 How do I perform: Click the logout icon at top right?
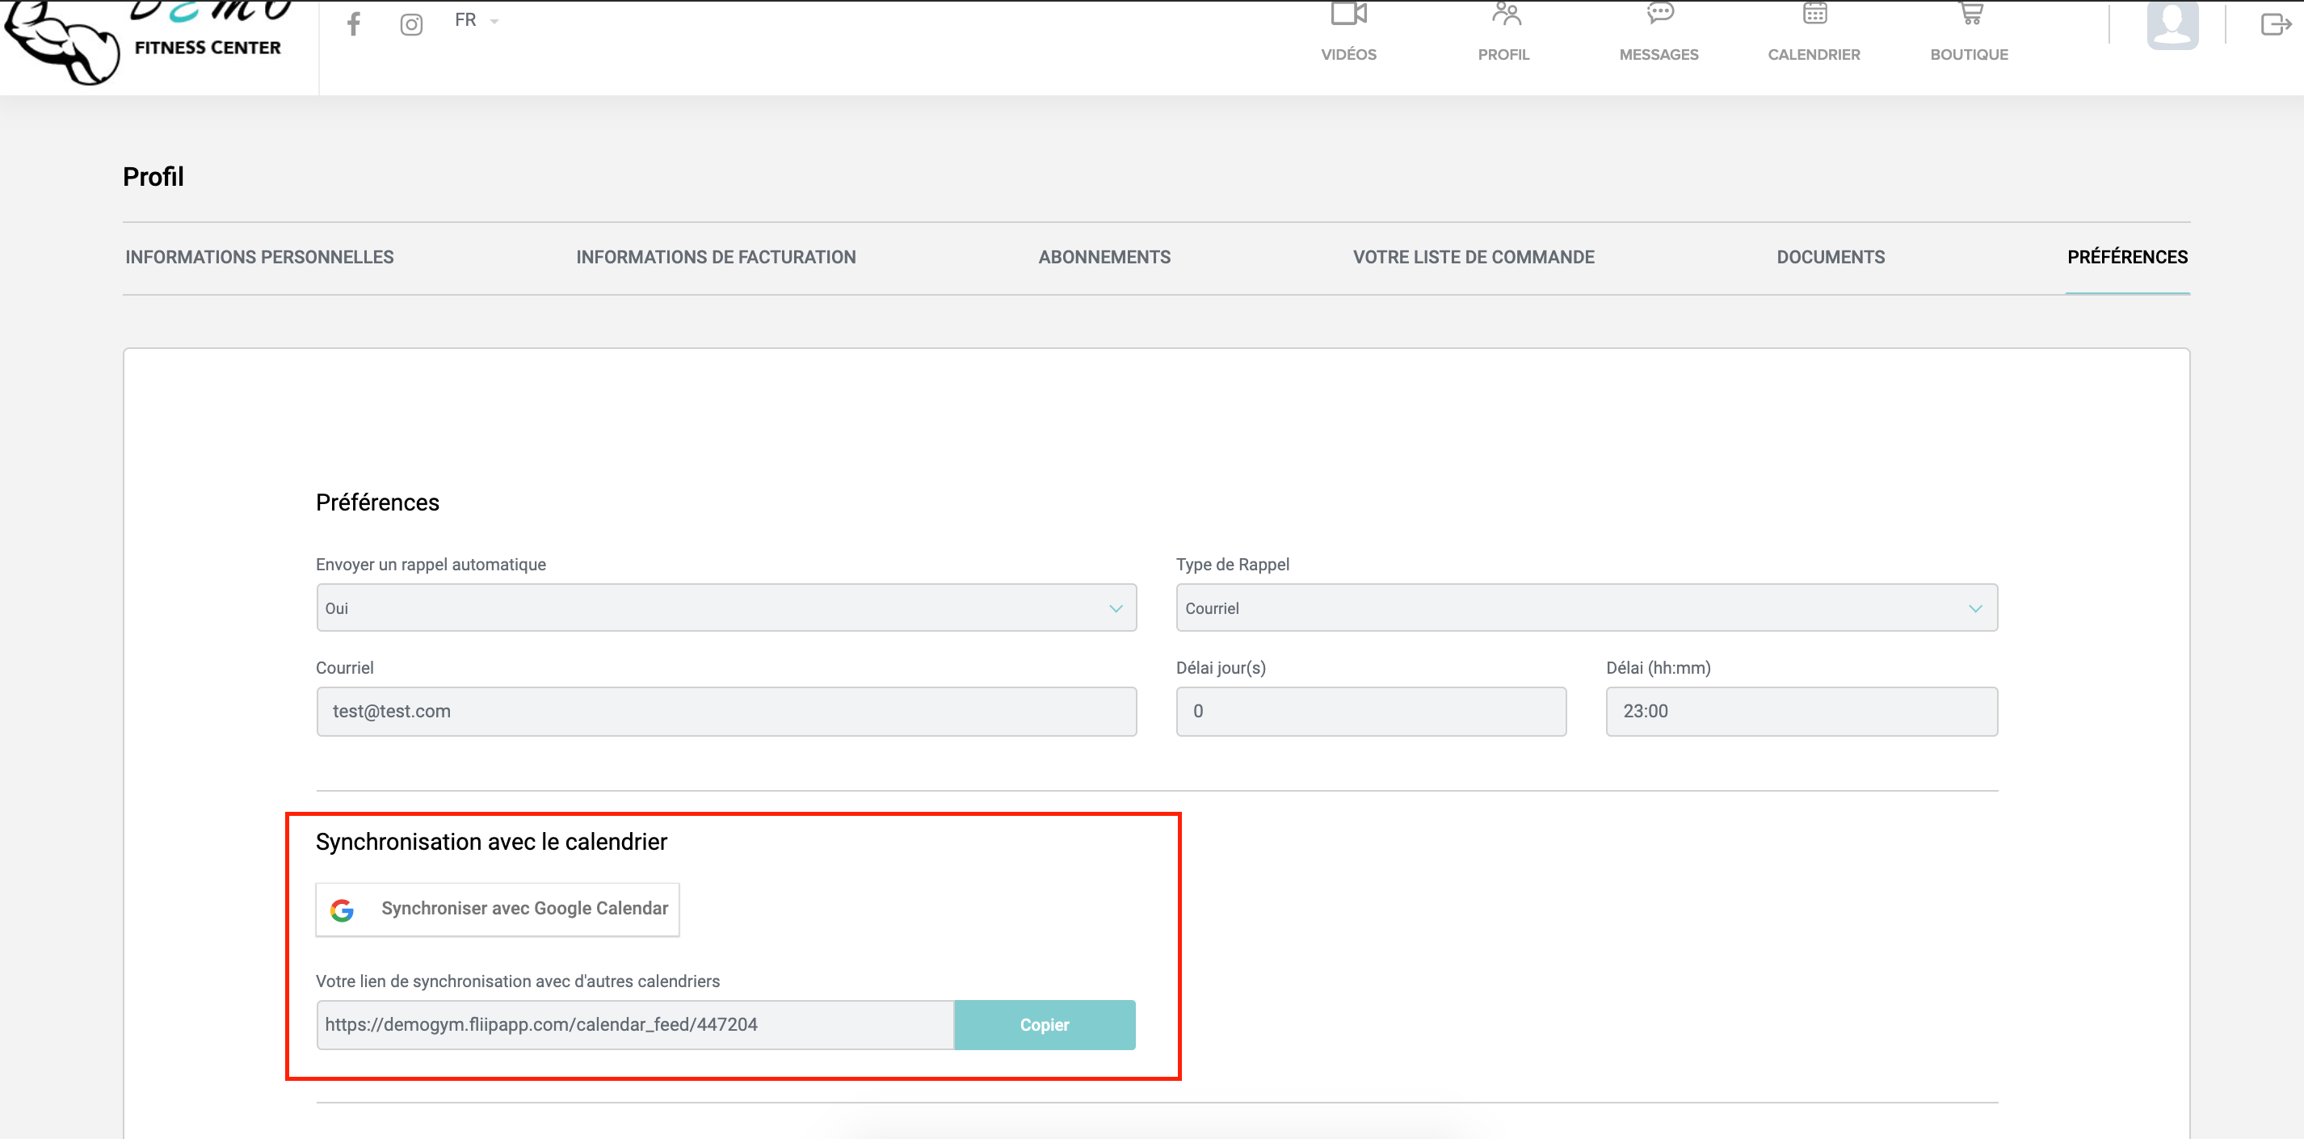click(x=2274, y=24)
